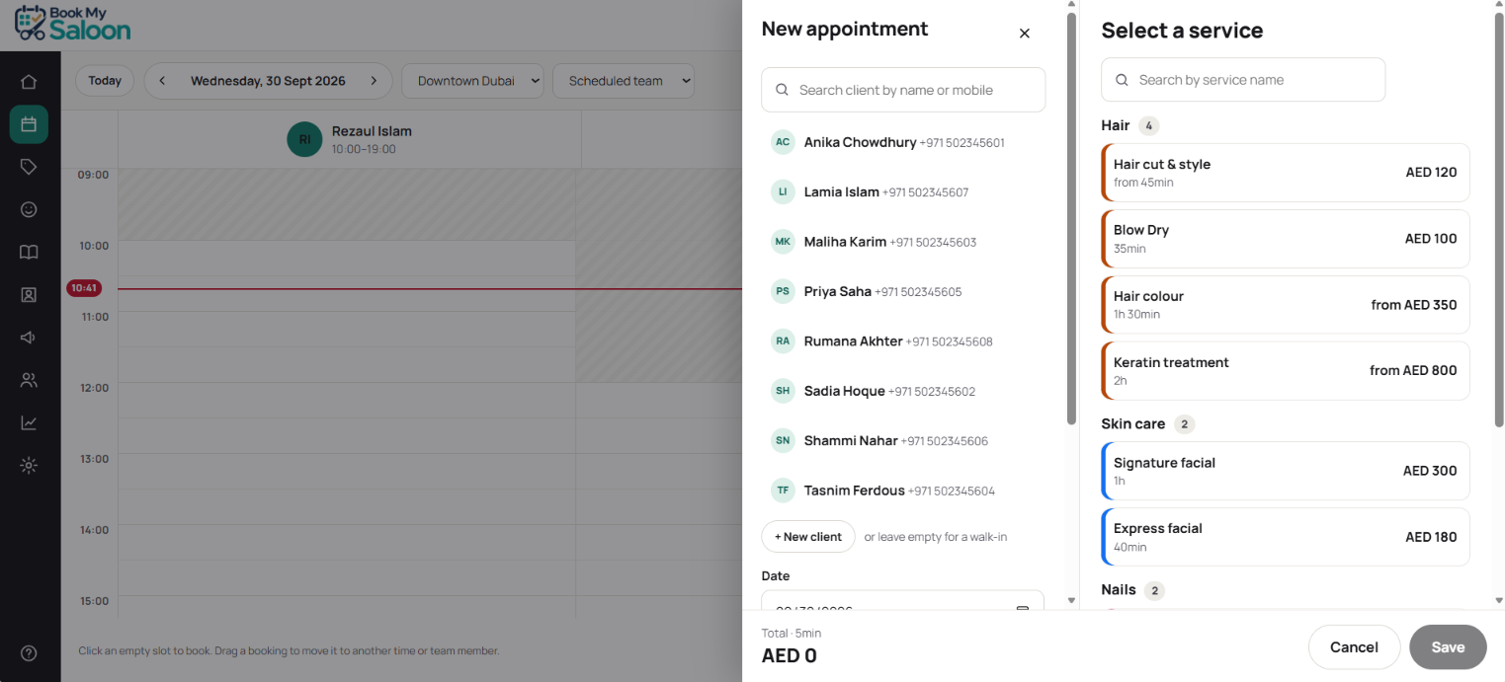
Task: Click Maliha Karim's MK avatar
Action: click(x=783, y=242)
